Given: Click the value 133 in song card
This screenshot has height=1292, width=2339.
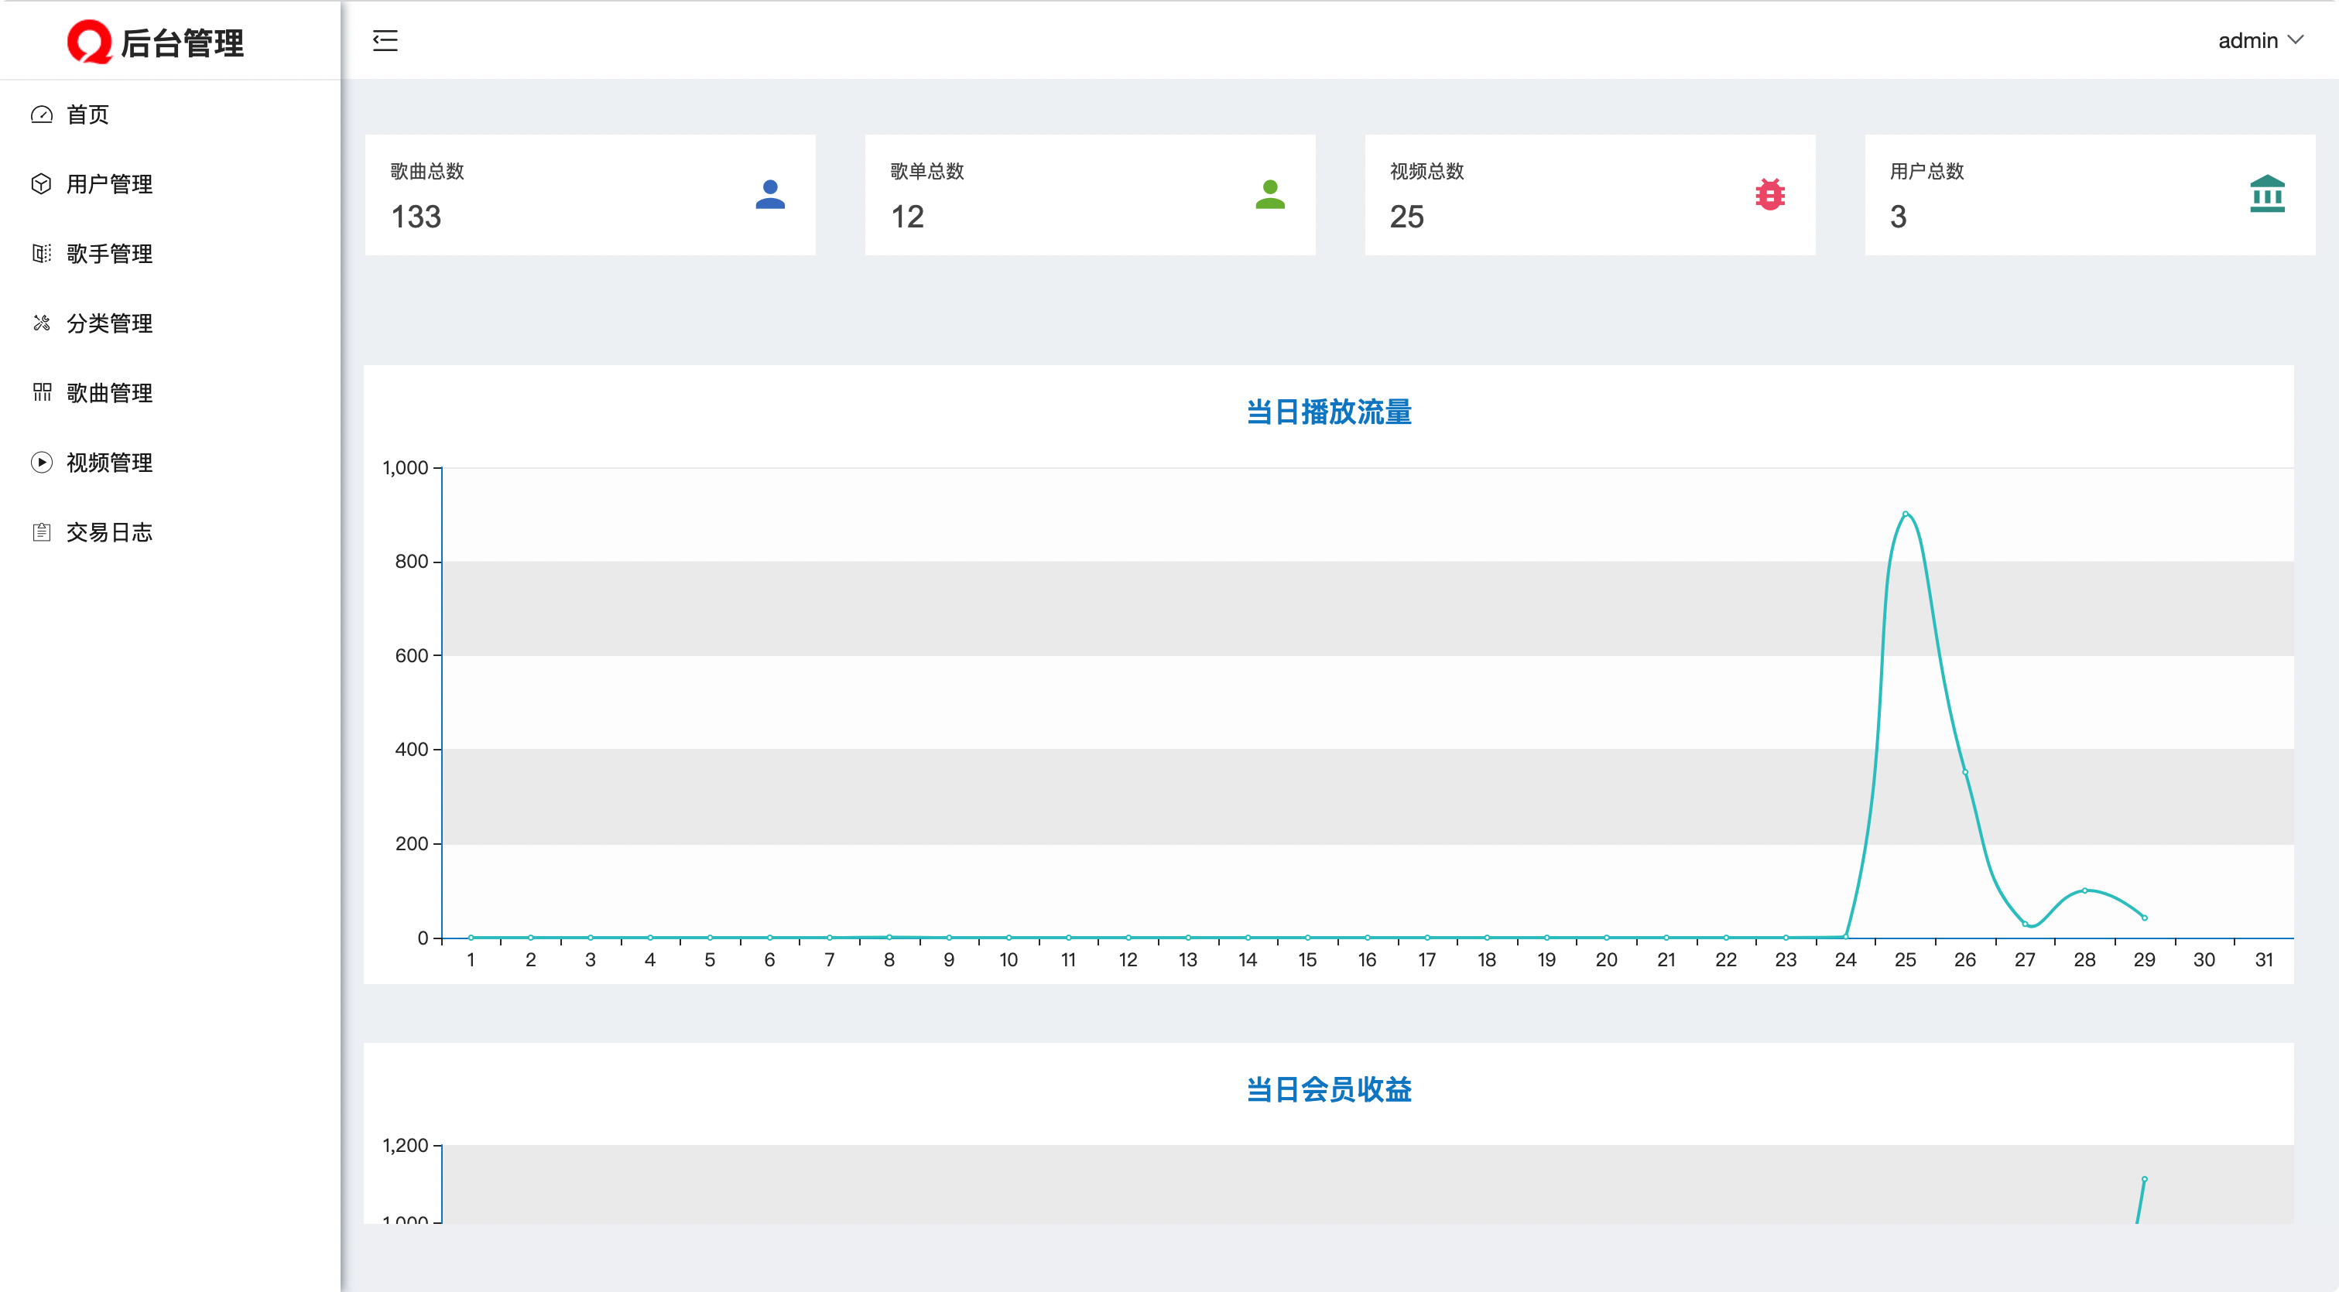Looking at the screenshot, I should [416, 217].
